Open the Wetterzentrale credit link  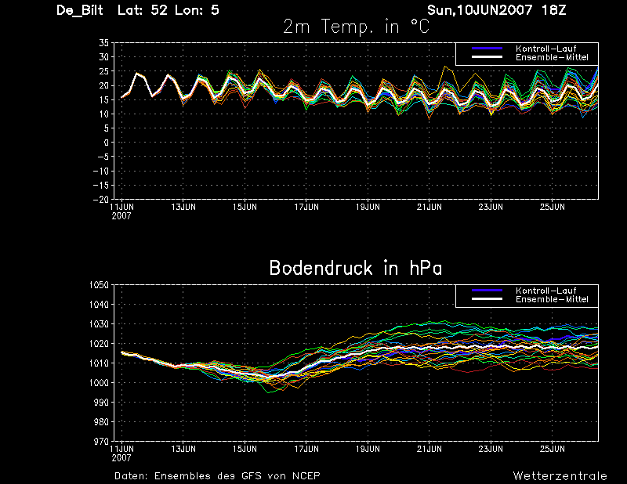coord(560,475)
